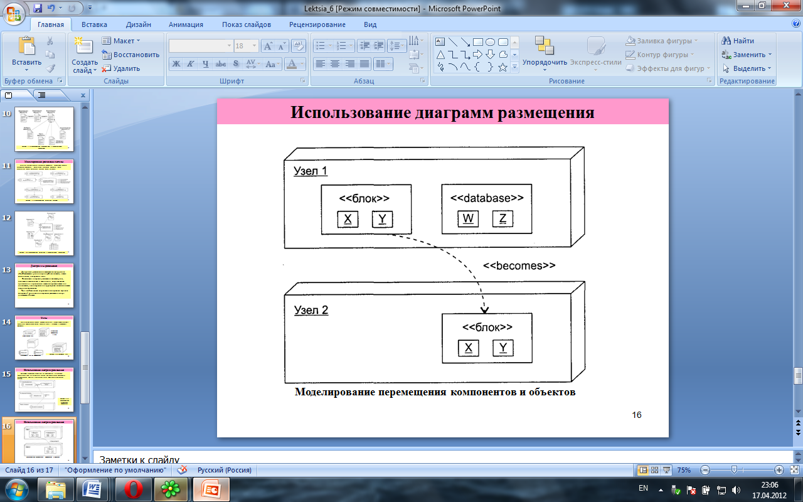Expand the line spacing dropdown
The image size is (803, 502).
click(396, 46)
